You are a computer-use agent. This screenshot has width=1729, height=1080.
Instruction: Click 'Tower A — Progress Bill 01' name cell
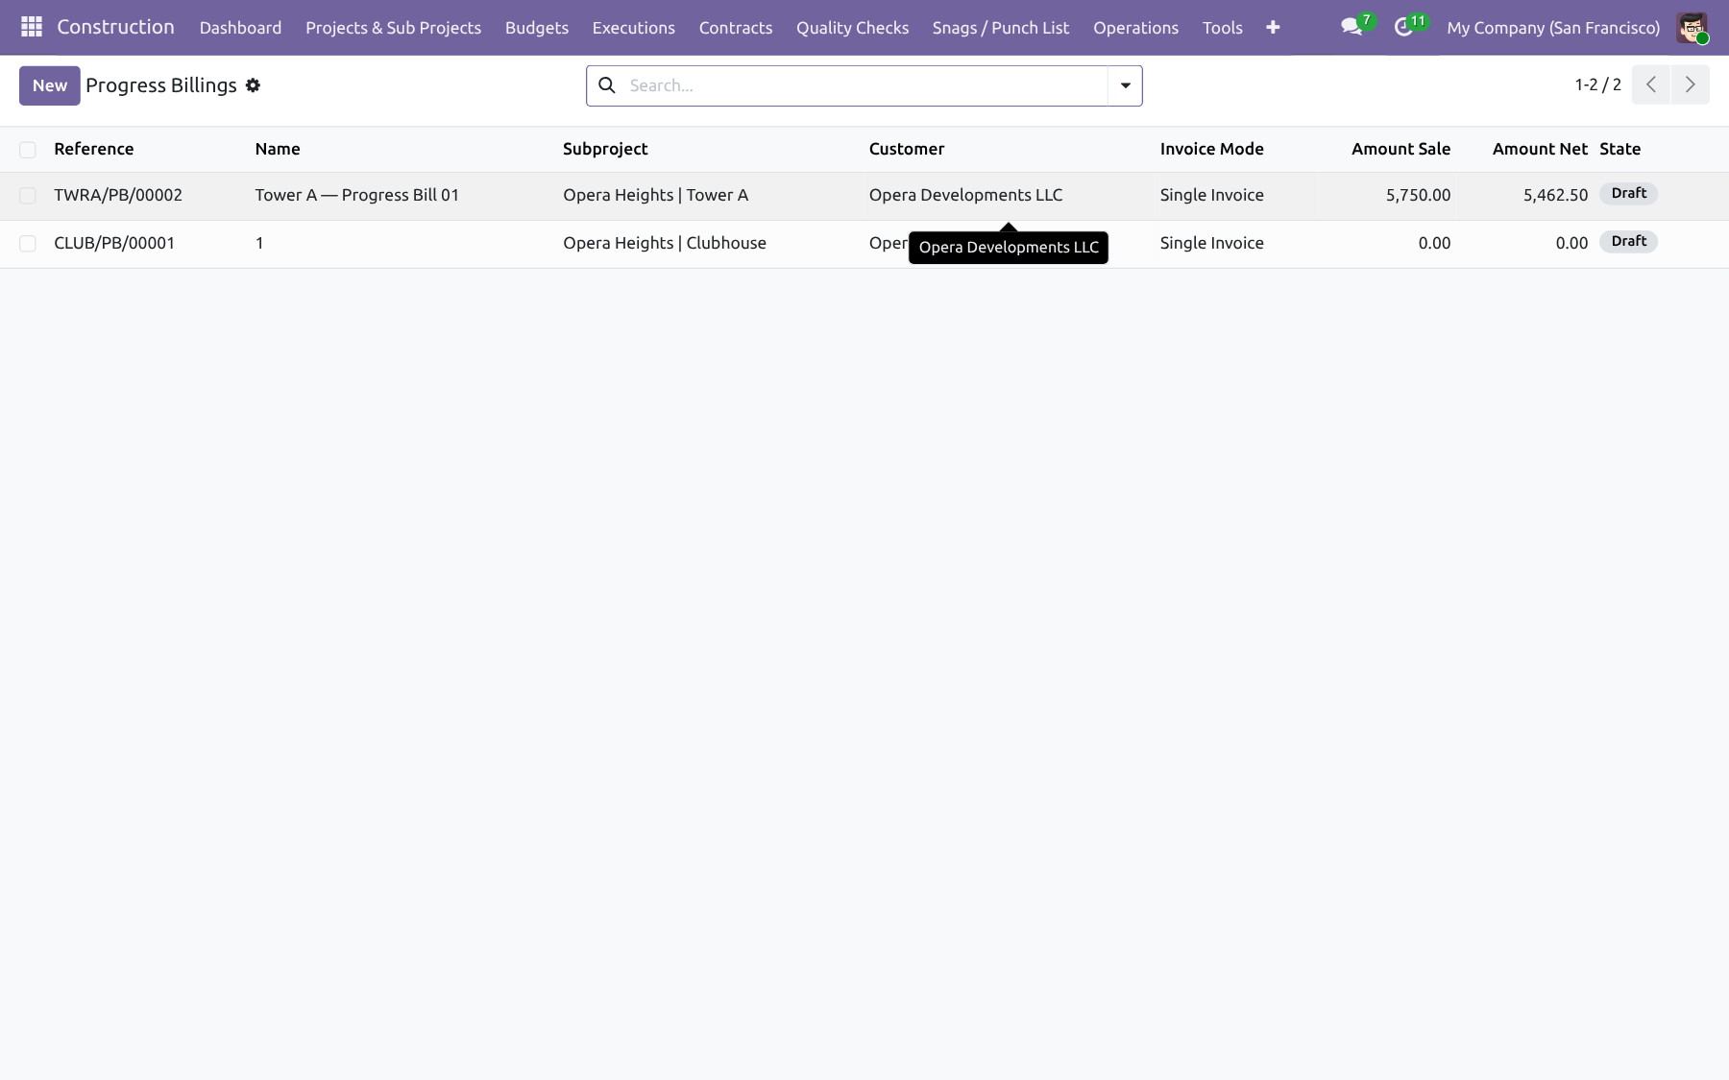357,195
